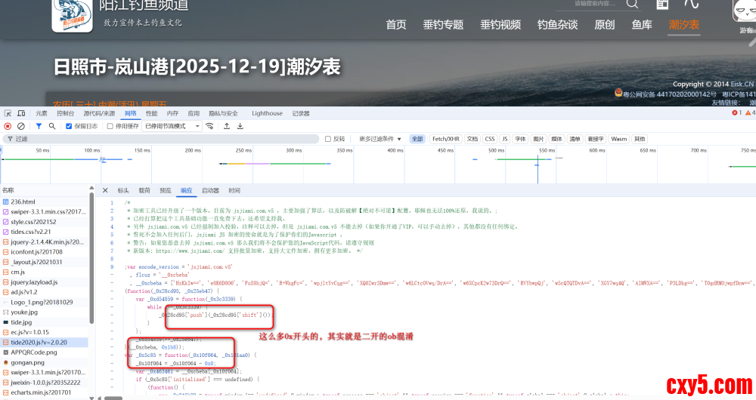Go to the 首页 nav link
The height and width of the screenshot is (400, 756).
(396, 25)
